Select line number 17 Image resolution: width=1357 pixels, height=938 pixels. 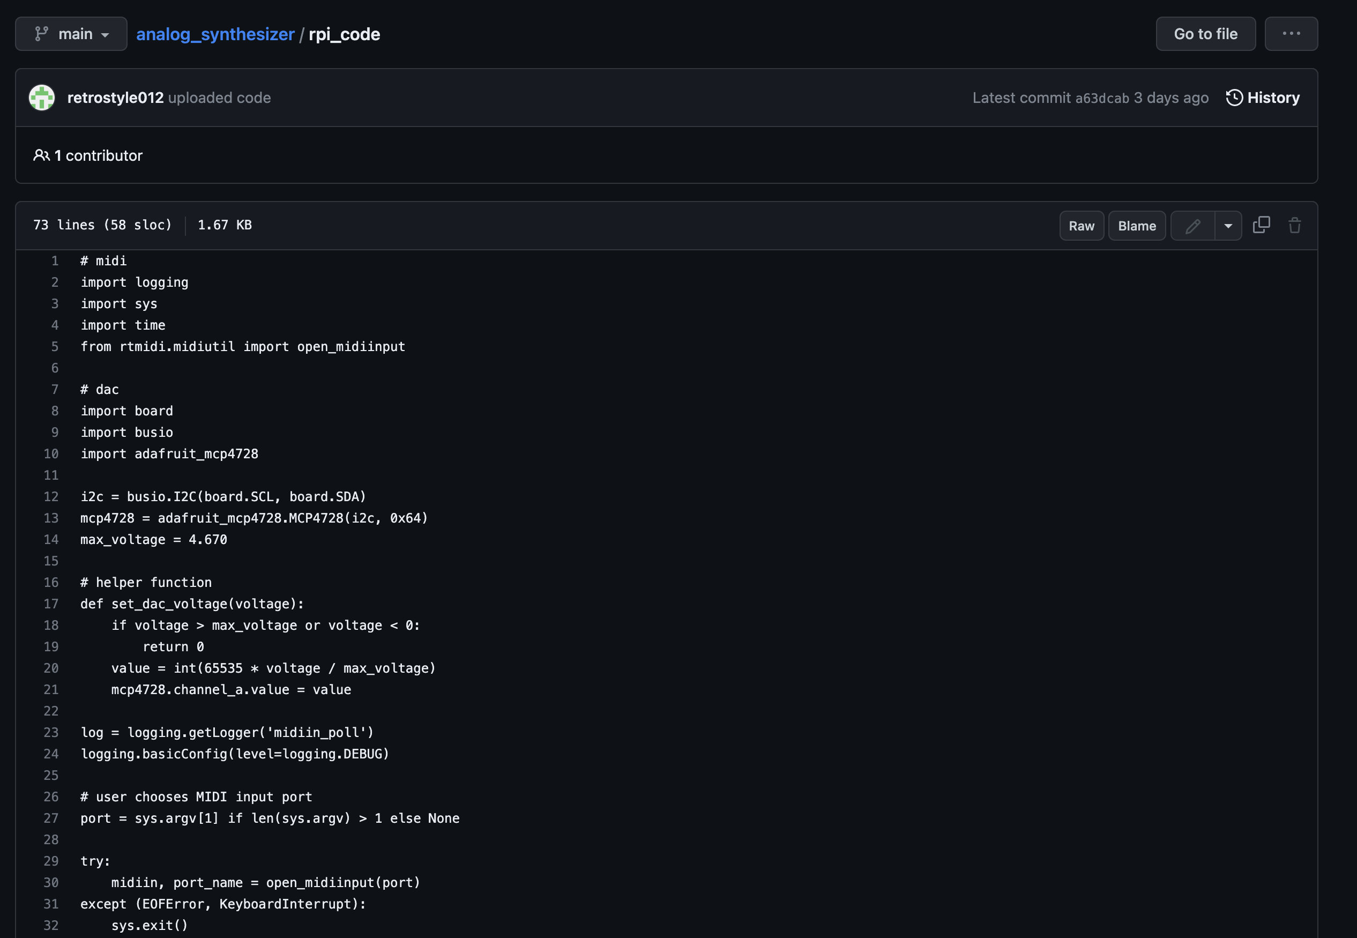51,604
